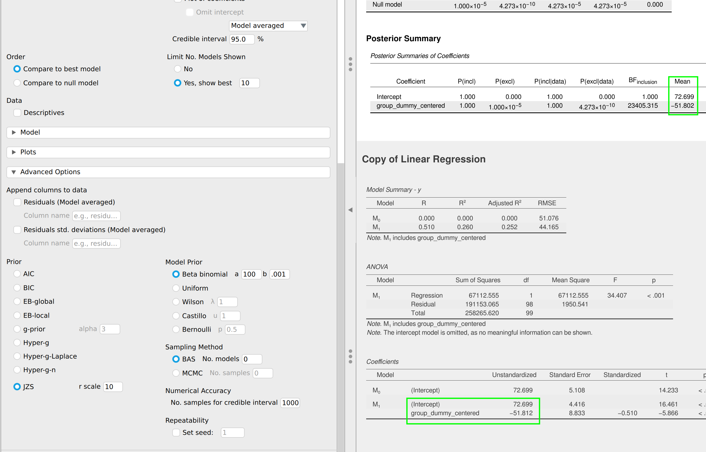
Task: Select No for limit models shown
Action: pos(177,69)
